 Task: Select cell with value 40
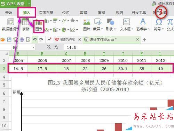160,69
